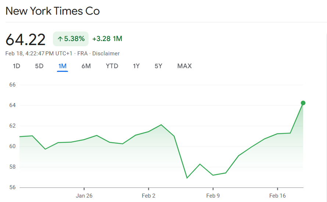Switch to the 1D time range

click(17, 66)
